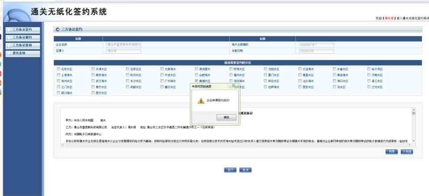Click the warning icon in the dialog
The image size is (429, 196).
pyautogui.click(x=201, y=101)
